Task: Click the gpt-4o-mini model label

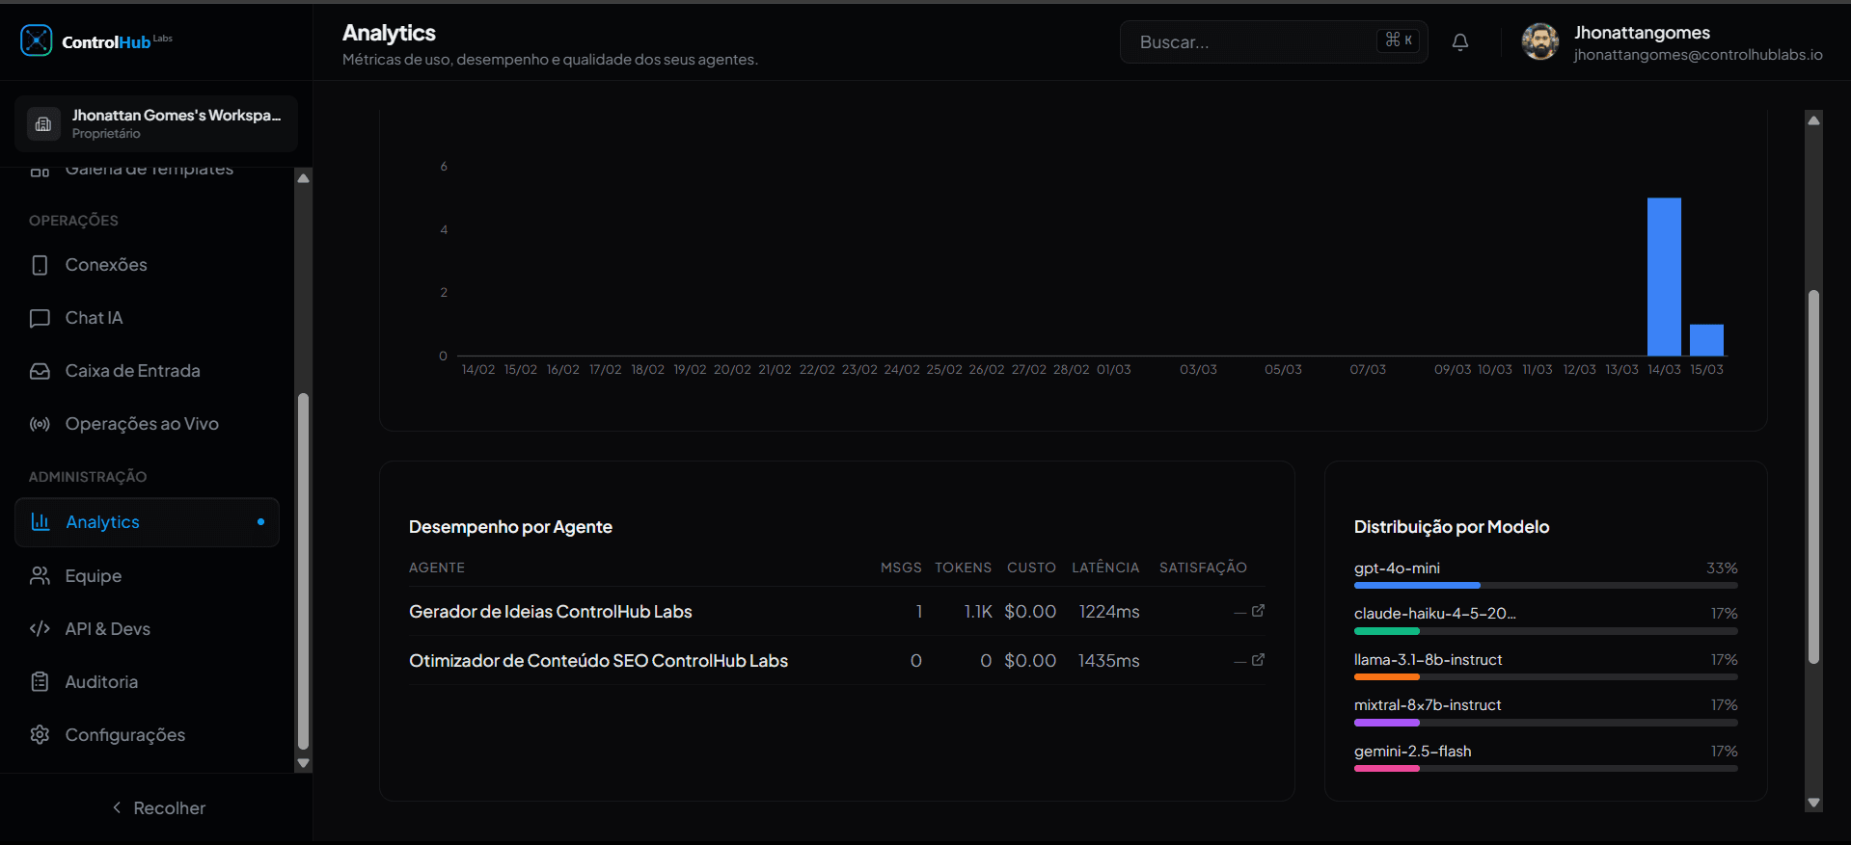Action: point(1397,568)
